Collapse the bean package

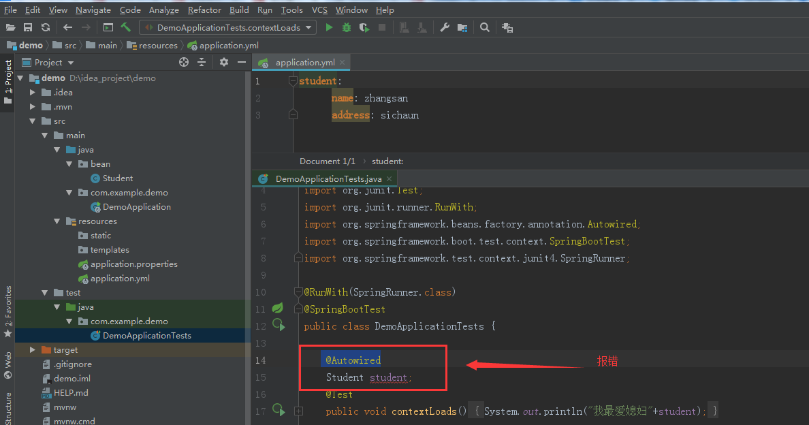click(69, 164)
